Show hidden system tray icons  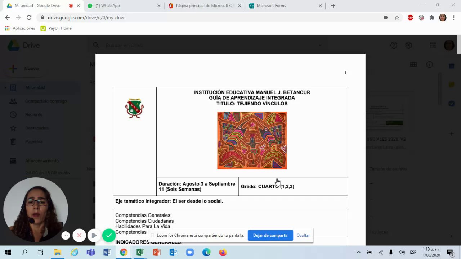click(358, 252)
